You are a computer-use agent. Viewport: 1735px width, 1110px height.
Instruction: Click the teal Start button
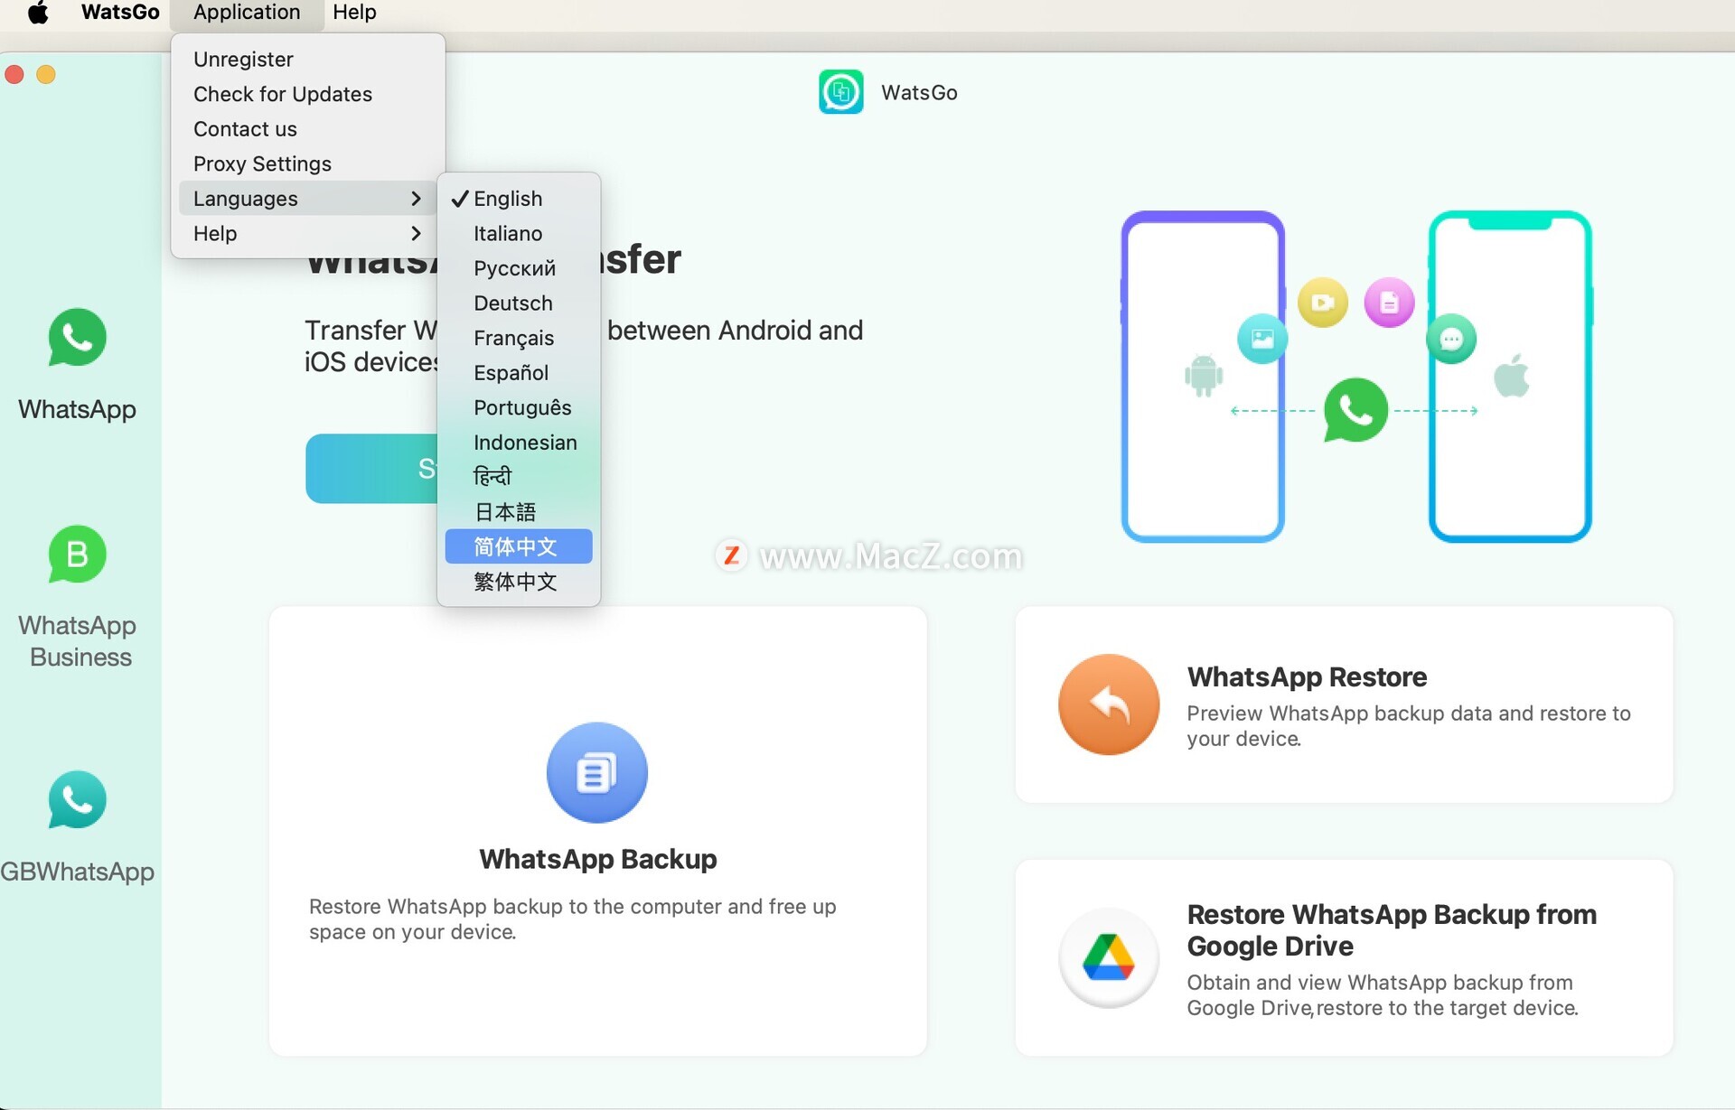click(371, 469)
